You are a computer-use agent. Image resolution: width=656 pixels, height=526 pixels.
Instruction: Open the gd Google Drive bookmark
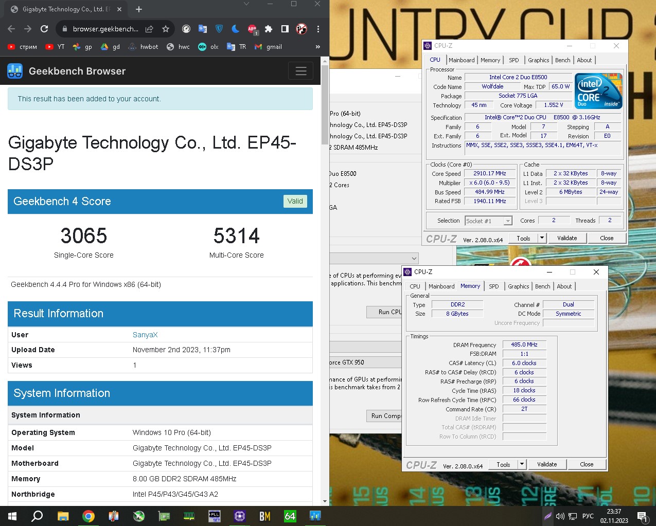pyautogui.click(x=110, y=47)
